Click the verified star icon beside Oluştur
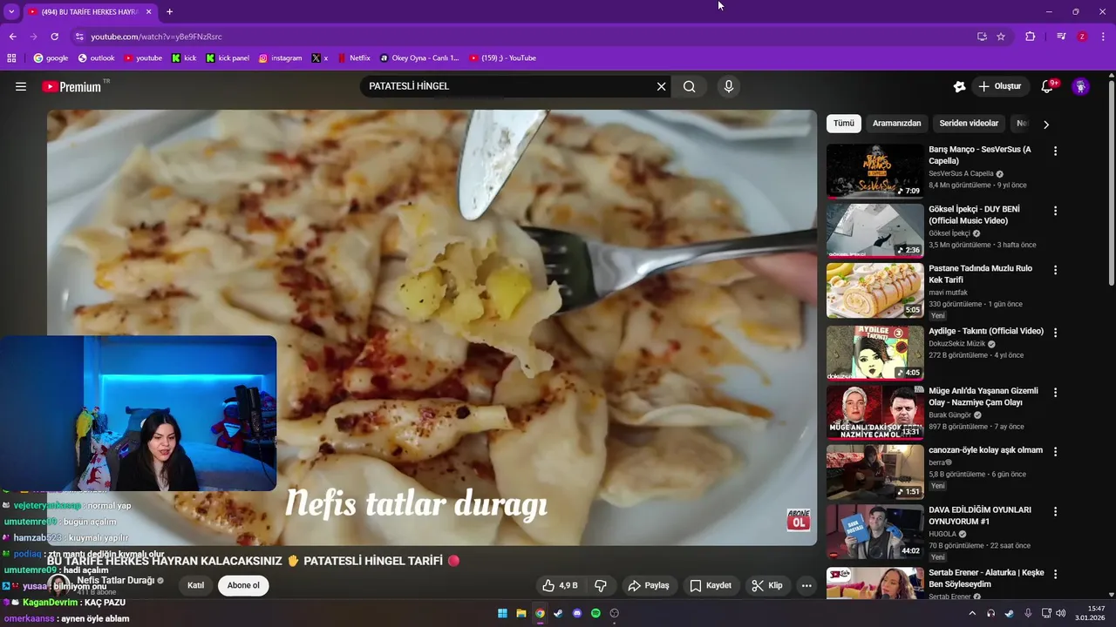The image size is (1116, 627). tap(959, 86)
